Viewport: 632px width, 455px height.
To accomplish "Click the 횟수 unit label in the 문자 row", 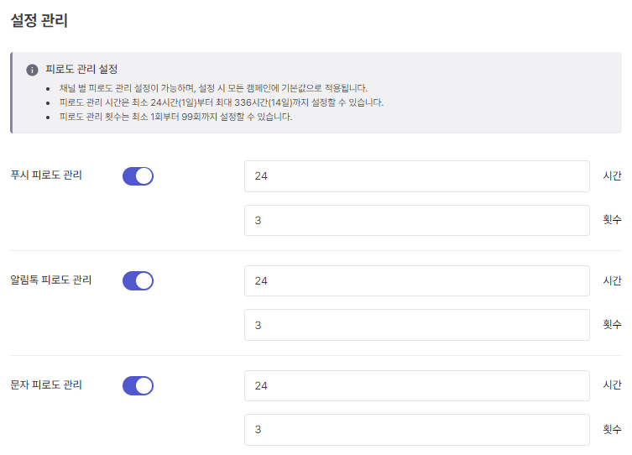I will coord(612,430).
